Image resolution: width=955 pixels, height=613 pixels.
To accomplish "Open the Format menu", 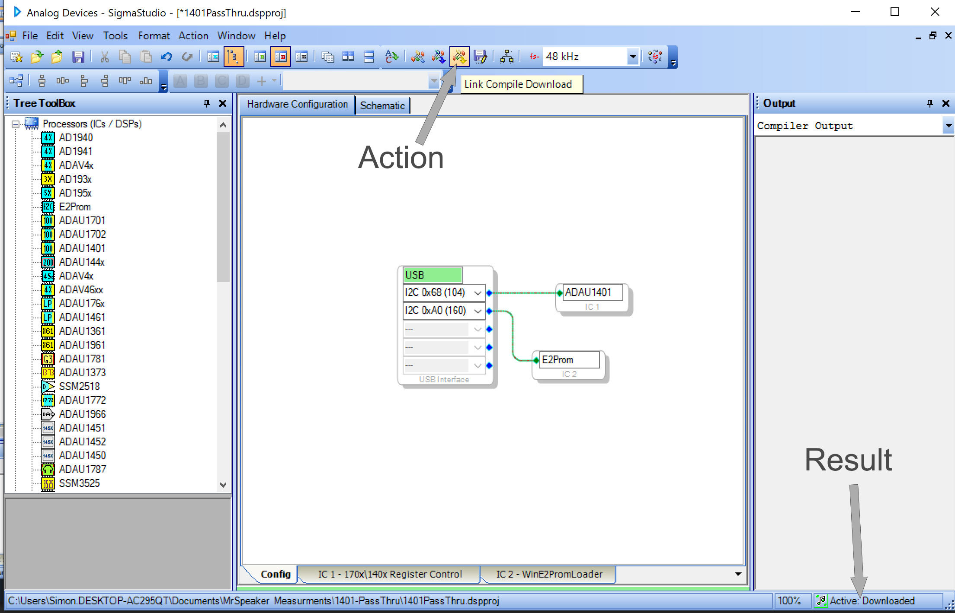I will coord(154,36).
